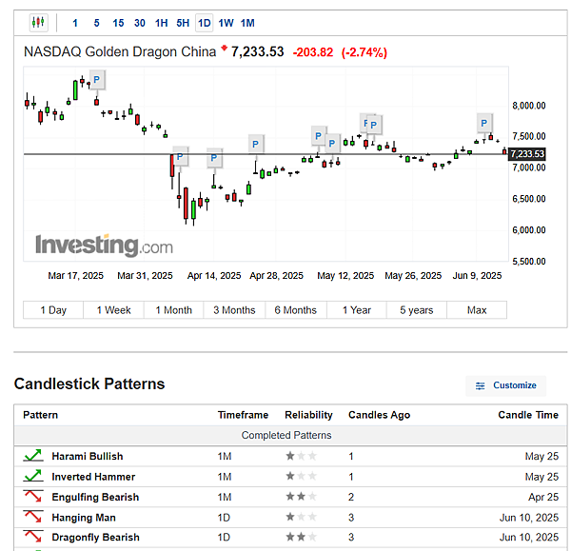Switch to the 1H interval

coord(162,23)
